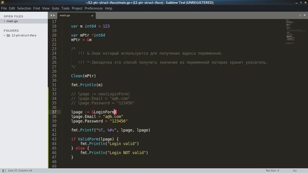Close main.go from Open Files list
308x173 pixels.
click(x=4, y=21)
